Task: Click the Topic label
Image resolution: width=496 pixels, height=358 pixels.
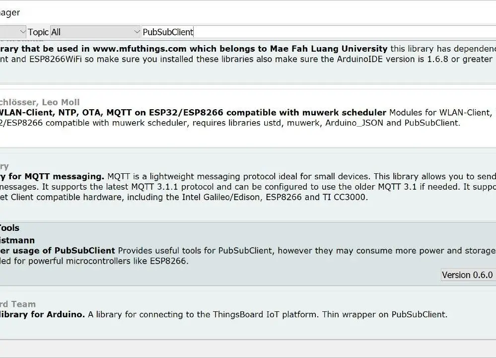Action: point(38,32)
